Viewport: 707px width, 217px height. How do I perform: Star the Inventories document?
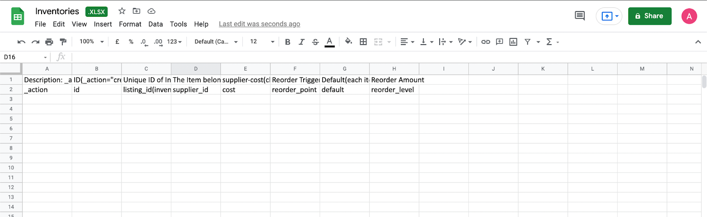tap(122, 11)
